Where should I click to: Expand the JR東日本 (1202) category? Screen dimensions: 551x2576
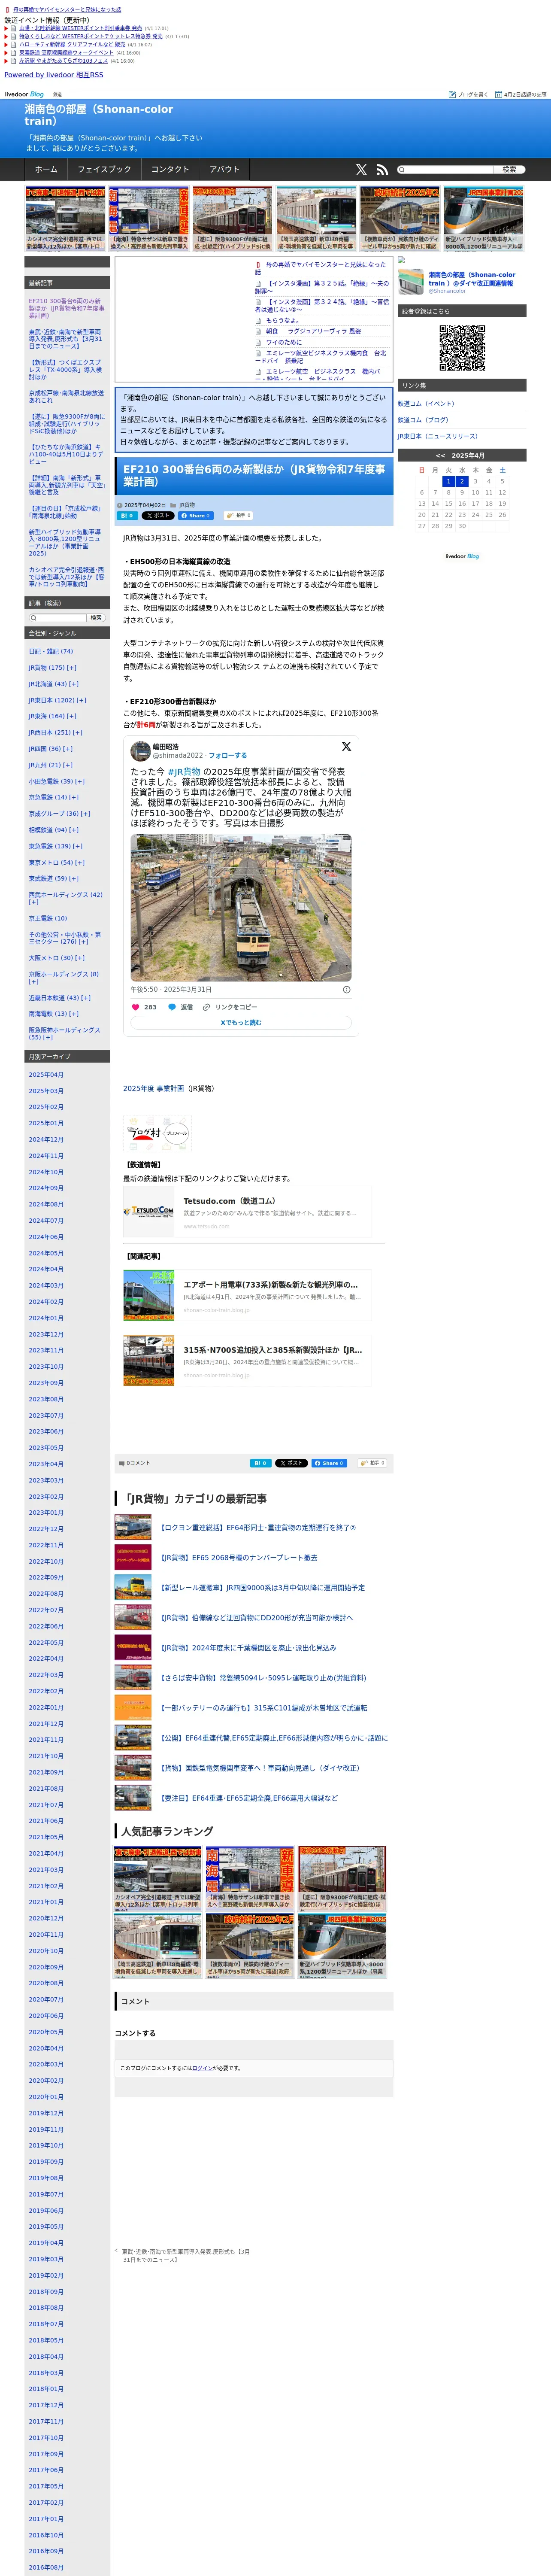click(81, 700)
